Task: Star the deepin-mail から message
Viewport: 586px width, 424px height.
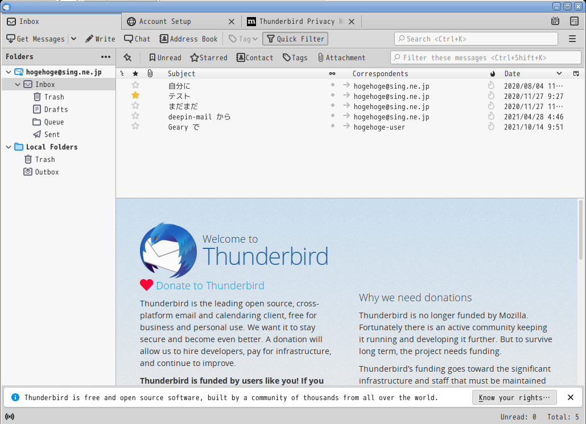Action: (x=135, y=116)
